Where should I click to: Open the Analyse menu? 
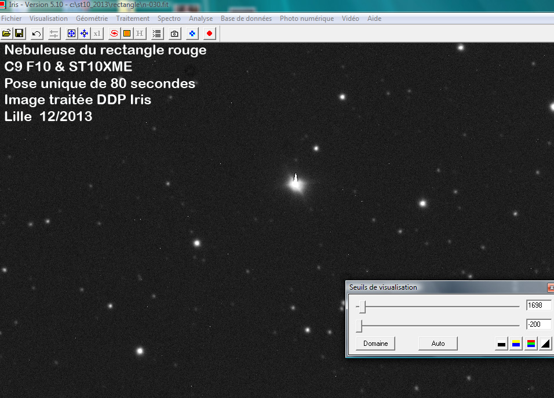point(201,19)
